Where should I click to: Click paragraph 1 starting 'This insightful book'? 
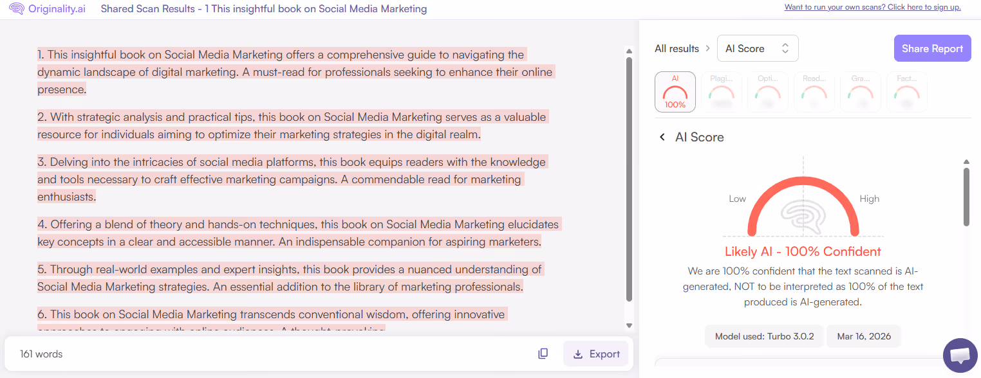point(295,72)
